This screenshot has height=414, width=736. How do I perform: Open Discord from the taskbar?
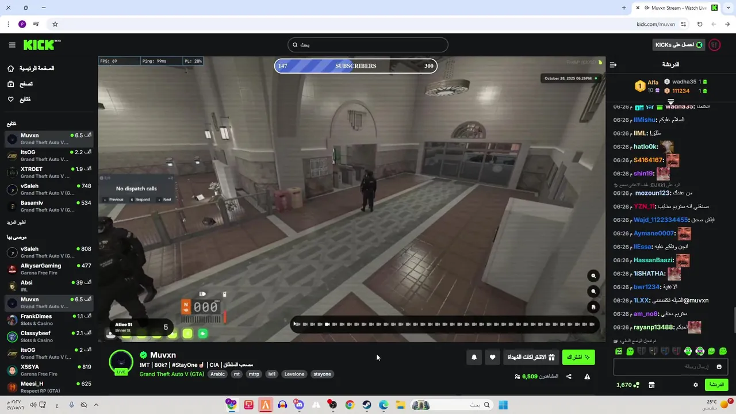coord(299,405)
